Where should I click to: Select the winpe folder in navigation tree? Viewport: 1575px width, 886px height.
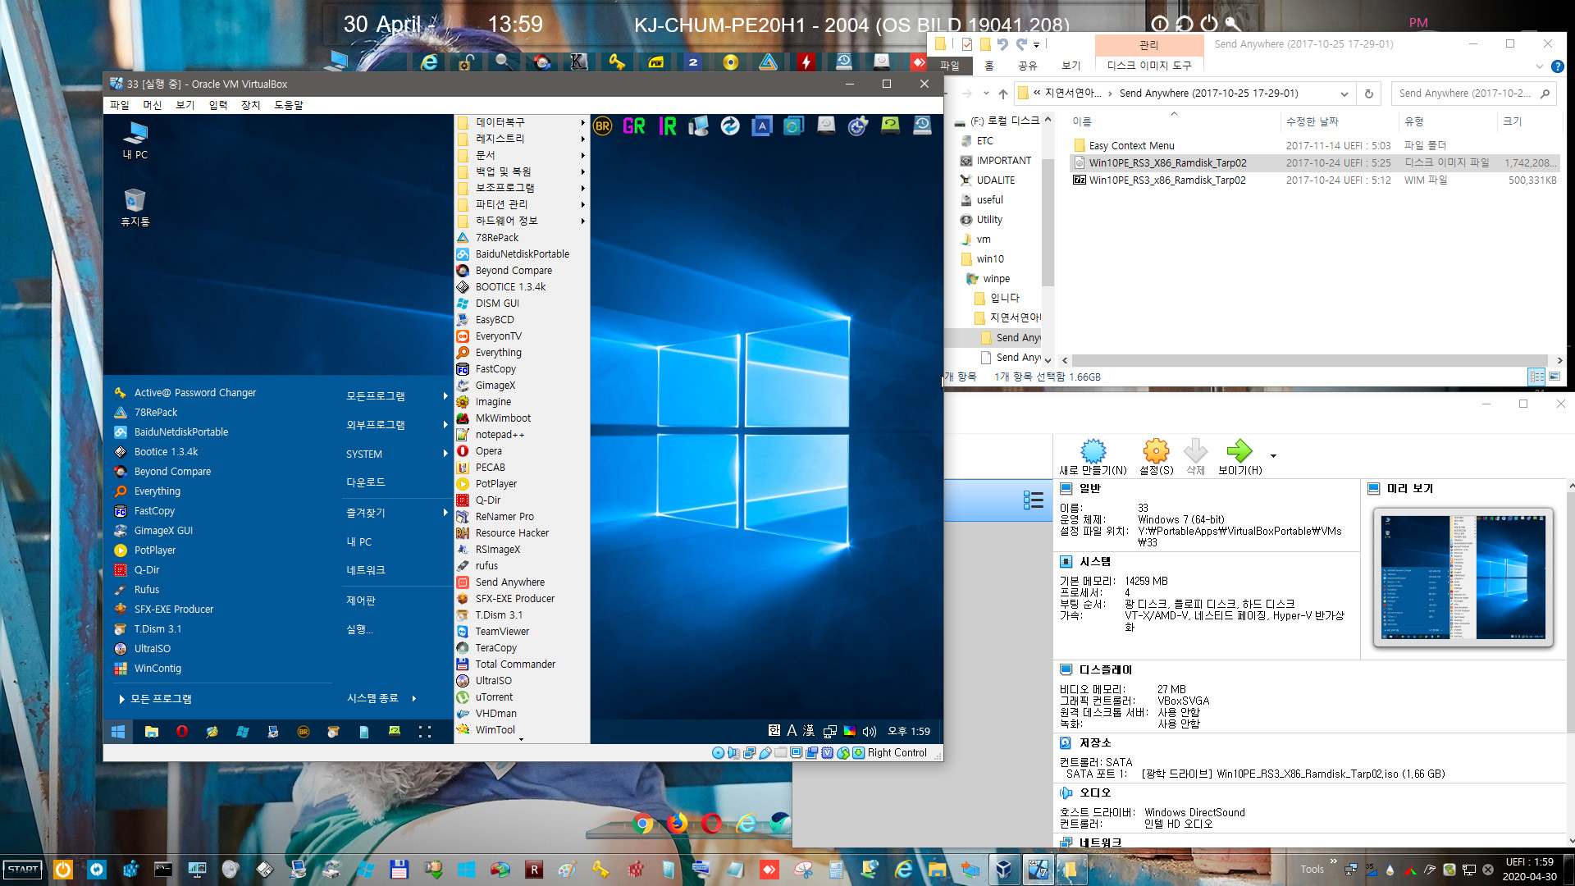996,279
